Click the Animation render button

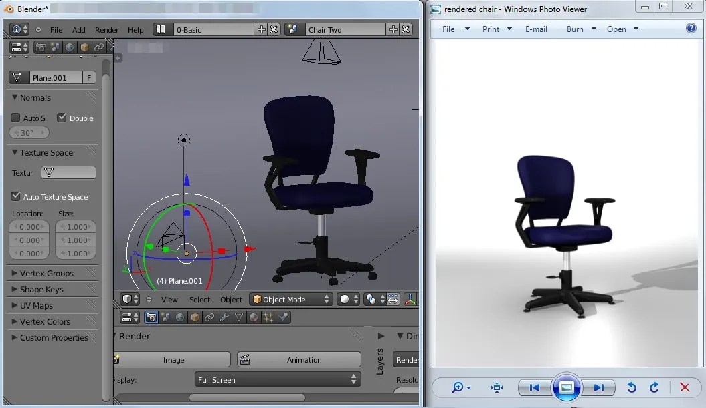tap(299, 359)
